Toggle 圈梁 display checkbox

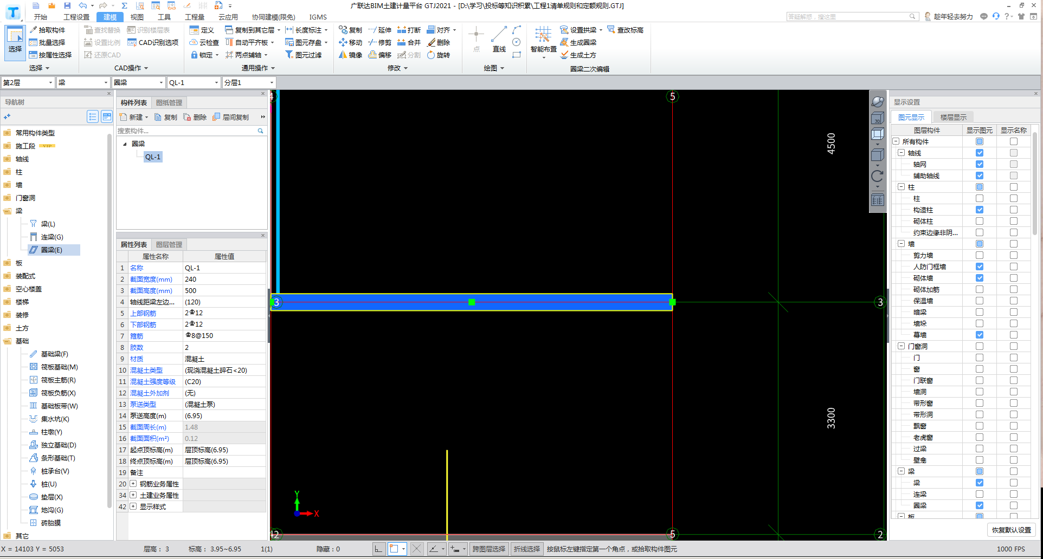980,505
